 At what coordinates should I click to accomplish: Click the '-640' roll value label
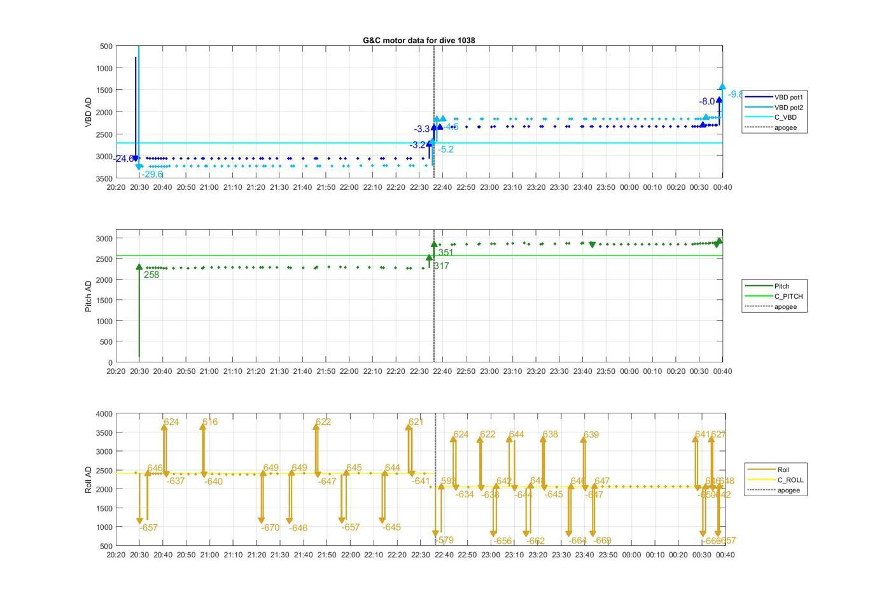point(213,482)
